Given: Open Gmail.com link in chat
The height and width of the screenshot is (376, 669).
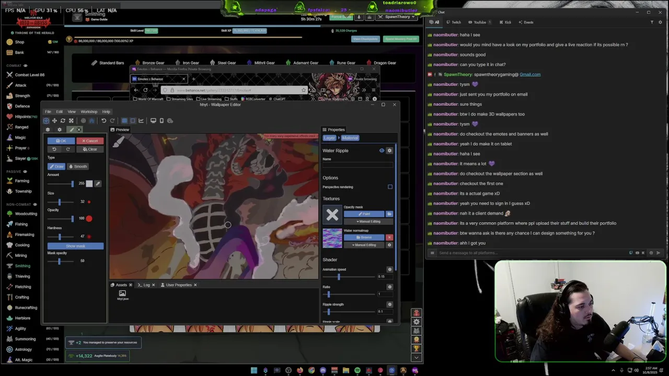Looking at the screenshot, I should pyautogui.click(x=530, y=74).
